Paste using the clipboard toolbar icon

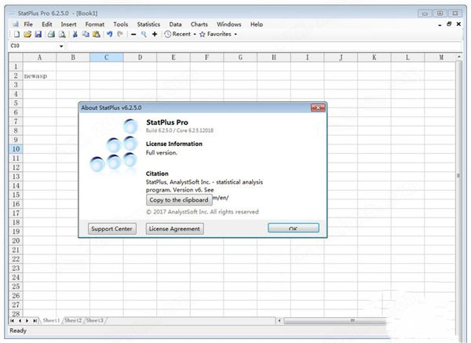(x=96, y=35)
